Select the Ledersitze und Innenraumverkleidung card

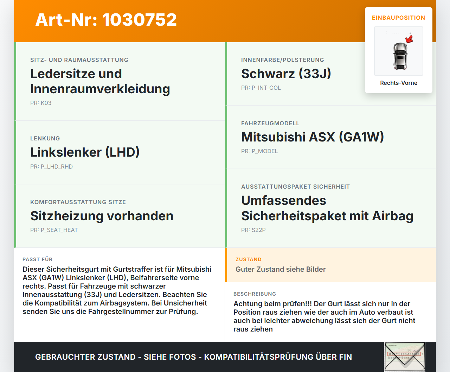120,81
